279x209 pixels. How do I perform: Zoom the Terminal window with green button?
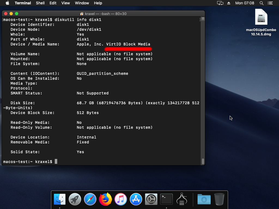(x=17, y=14)
